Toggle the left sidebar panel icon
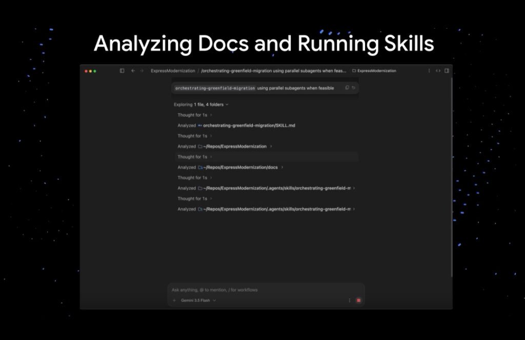 [122, 71]
